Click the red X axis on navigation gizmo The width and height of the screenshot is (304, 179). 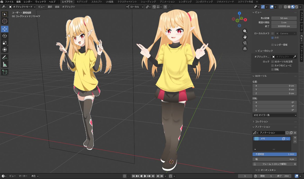tap(245, 20)
